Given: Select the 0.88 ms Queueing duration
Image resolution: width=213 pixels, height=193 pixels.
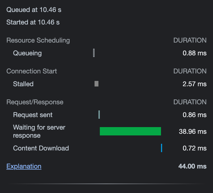Looking at the screenshot, I should pyautogui.click(x=194, y=53).
